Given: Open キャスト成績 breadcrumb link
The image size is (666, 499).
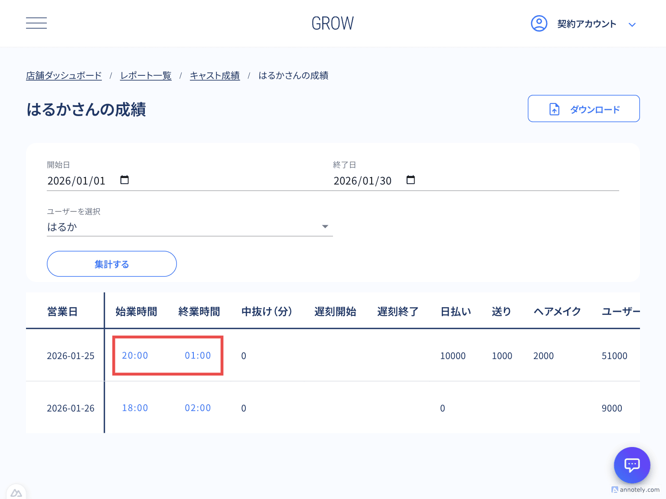Looking at the screenshot, I should point(215,75).
